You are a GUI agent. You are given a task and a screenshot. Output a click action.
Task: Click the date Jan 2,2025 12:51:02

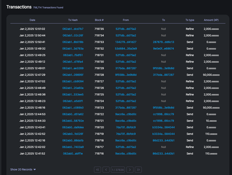click(32, 29)
